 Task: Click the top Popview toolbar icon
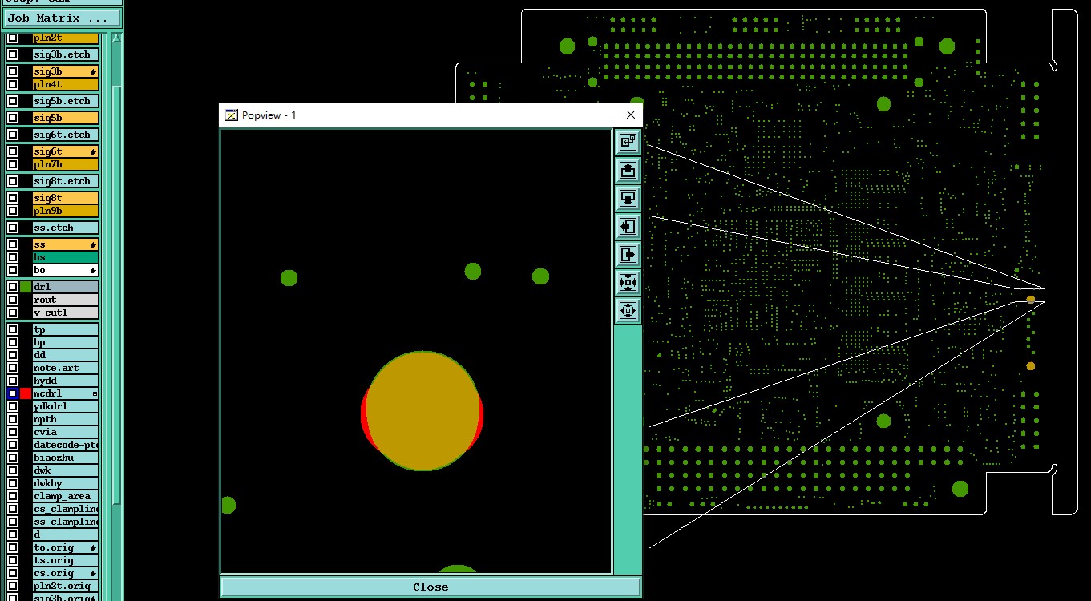(628, 142)
